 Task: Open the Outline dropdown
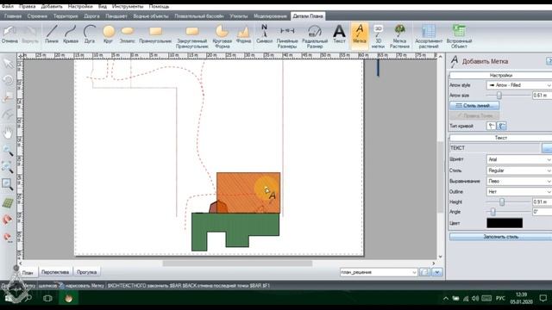(519, 191)
